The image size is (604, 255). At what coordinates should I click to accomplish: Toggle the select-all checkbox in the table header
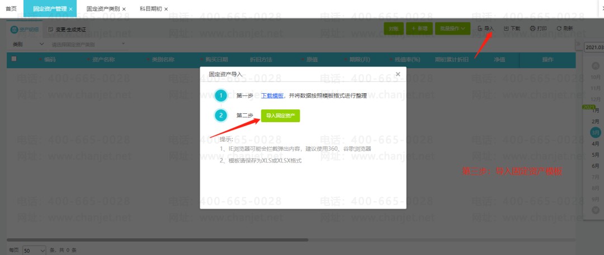click(14, 59)
